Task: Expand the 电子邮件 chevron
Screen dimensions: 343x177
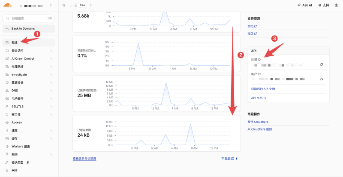Action: pos(51,98)
